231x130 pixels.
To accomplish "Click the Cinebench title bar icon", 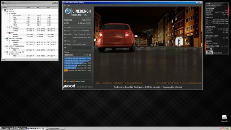I will point(64,3).
